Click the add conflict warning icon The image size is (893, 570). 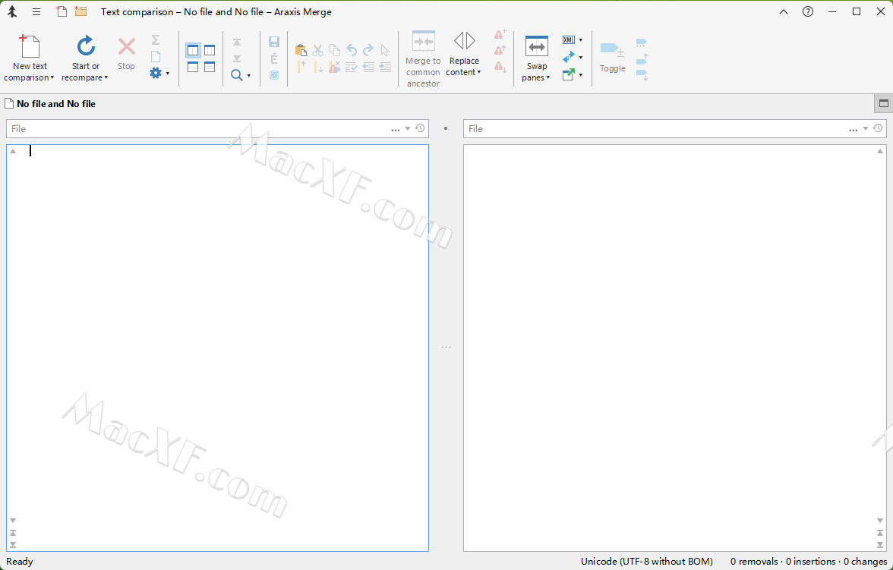(x=500, y=35)
